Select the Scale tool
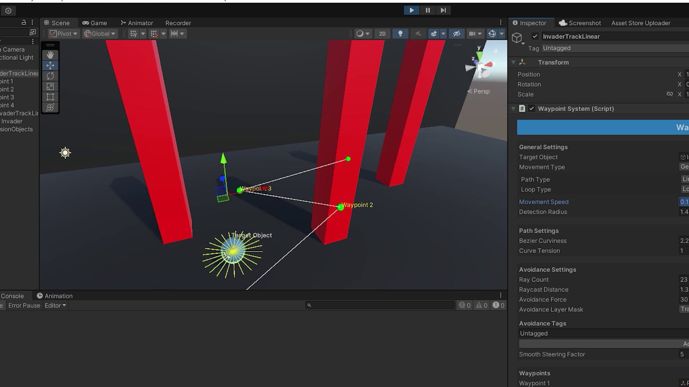 click(50, 86)
